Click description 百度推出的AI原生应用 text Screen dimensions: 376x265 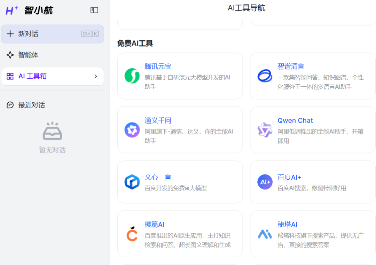pyautogui.click(x=188, y=240)
